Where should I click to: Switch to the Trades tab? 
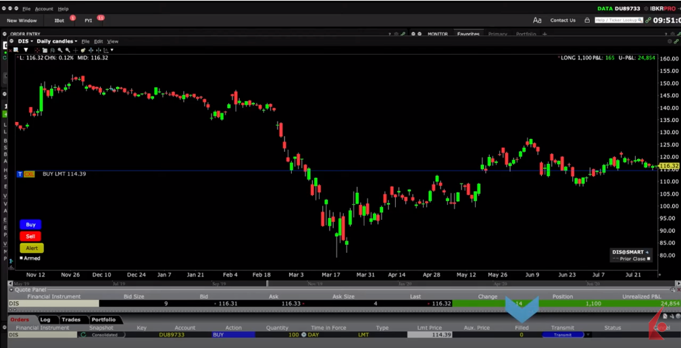[70, 320]
